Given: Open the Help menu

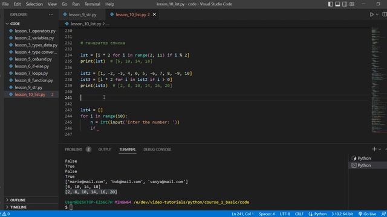Looking at the screenshot, I should 109,4.
